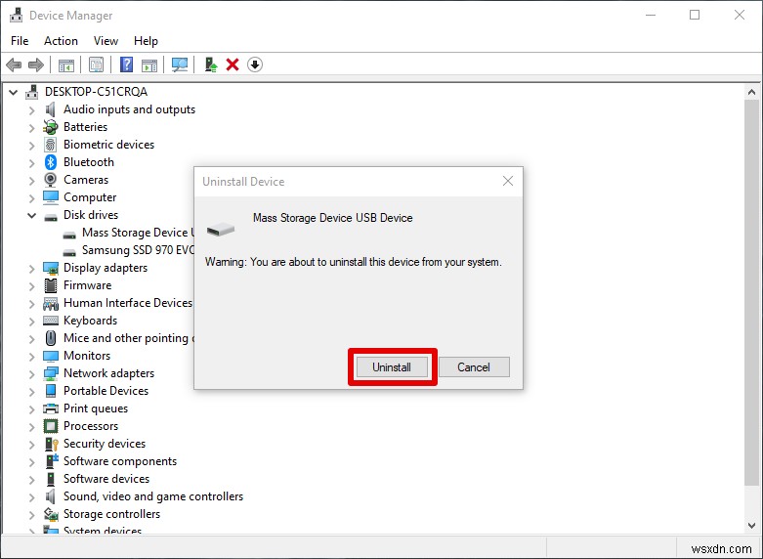The image size is (763, 559).
Task: Click Show/Hide Console Tree toolbar icon
Action: [x=66, y=64]
